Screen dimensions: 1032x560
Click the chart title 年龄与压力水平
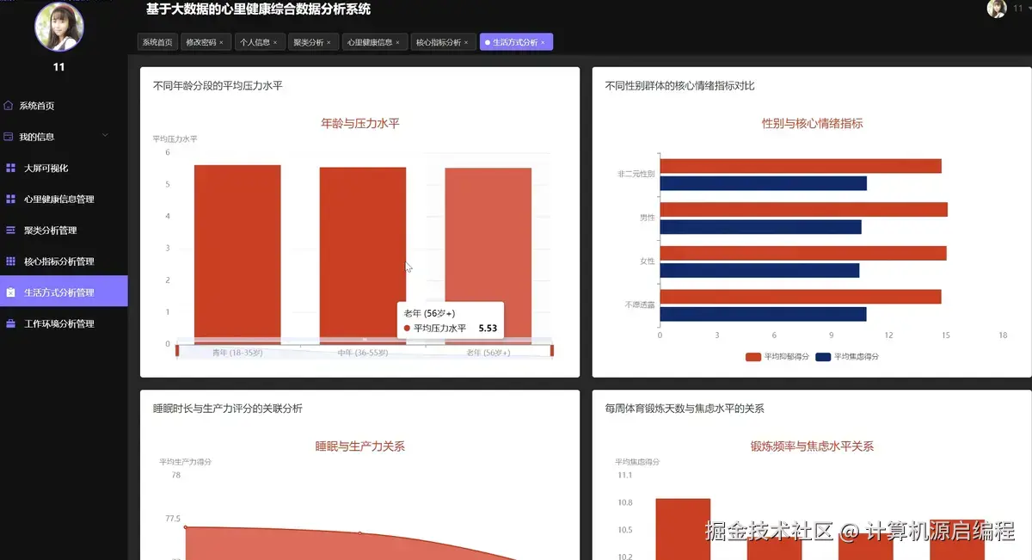click(x=360, y=123)
